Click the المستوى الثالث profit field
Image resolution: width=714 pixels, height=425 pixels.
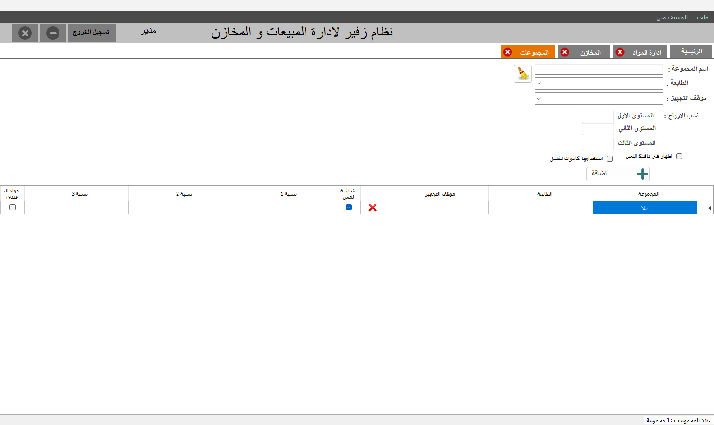click(x=598, y=143)
